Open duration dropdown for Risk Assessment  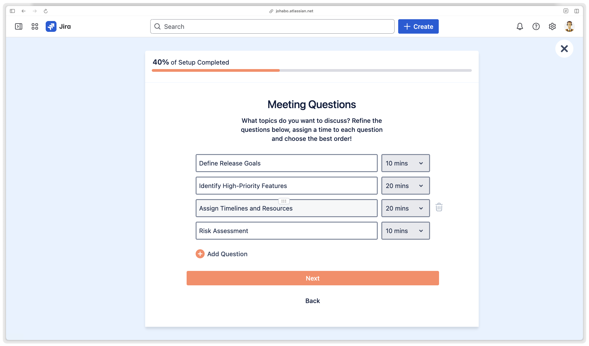(405, 231)
